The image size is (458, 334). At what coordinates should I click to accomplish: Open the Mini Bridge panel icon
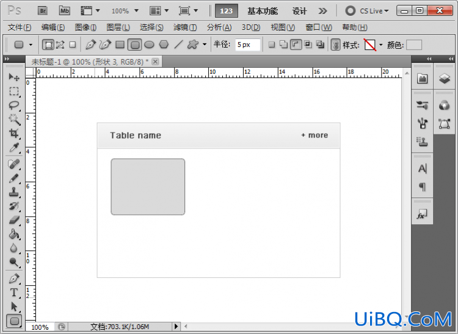[x=423, y=78]
